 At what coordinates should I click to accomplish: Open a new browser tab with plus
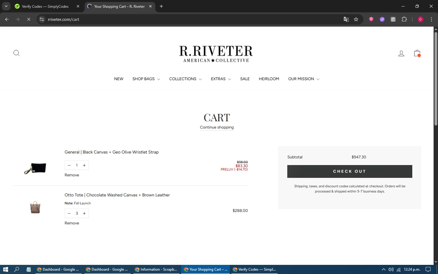(161, 6)
